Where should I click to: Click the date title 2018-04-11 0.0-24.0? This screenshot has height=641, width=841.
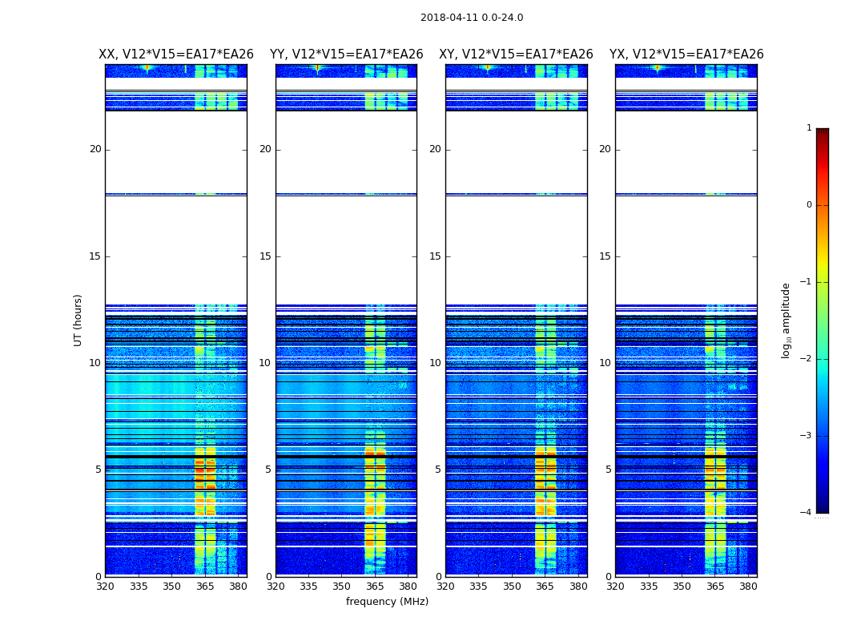click(x=472, y=18)
